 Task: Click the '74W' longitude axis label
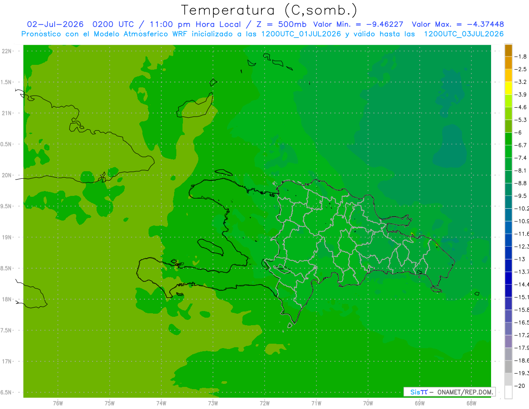point(161,403)
